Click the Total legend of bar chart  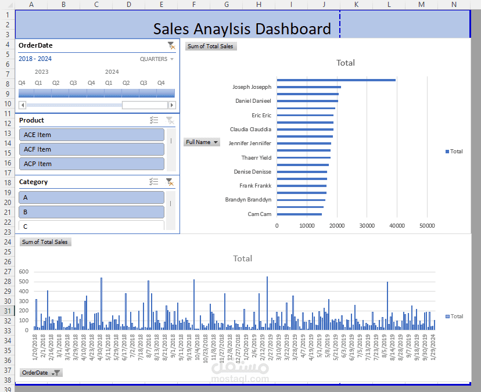[454, 152]
